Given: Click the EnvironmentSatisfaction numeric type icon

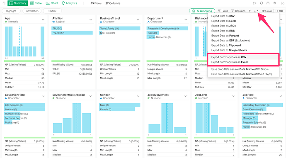Looking at the screenshot, I should tap(53, 98).
